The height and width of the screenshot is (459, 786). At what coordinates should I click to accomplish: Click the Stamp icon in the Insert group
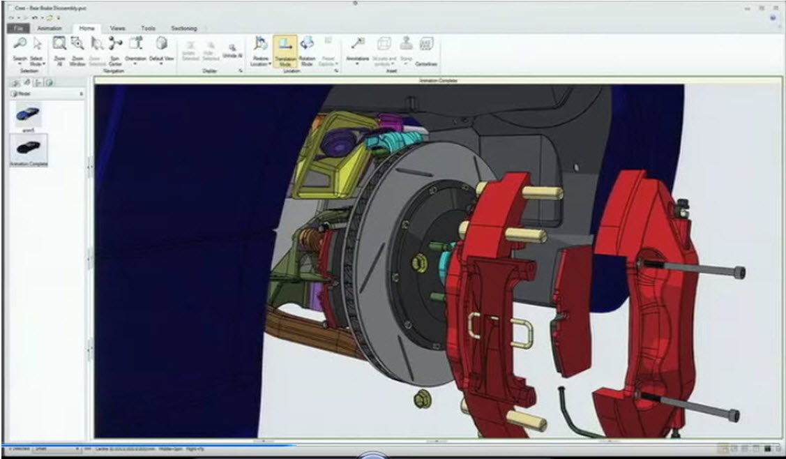click(x=406, y=44)
